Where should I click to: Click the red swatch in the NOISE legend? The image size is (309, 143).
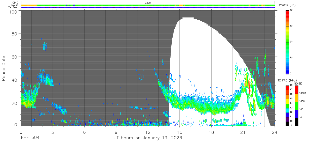pyautogui.click(x=296, y=90)
